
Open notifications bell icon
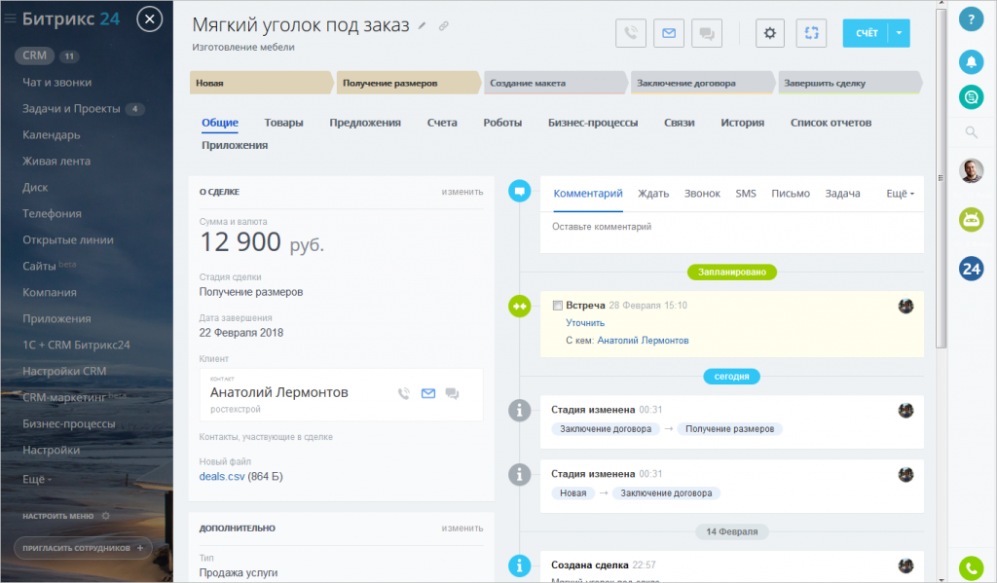click(x=971, y=62)
